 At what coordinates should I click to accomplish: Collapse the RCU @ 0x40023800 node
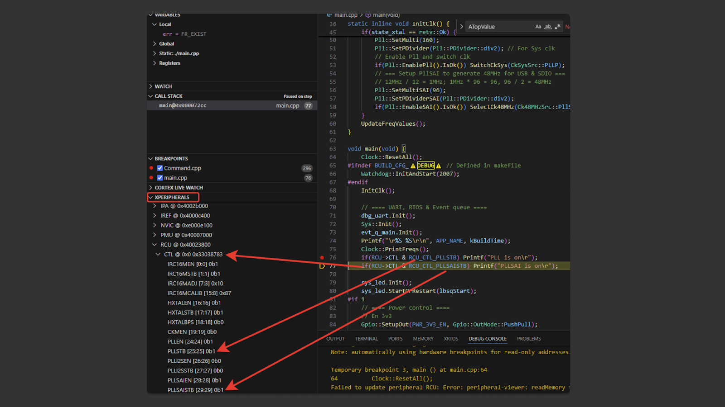[155, 244]
